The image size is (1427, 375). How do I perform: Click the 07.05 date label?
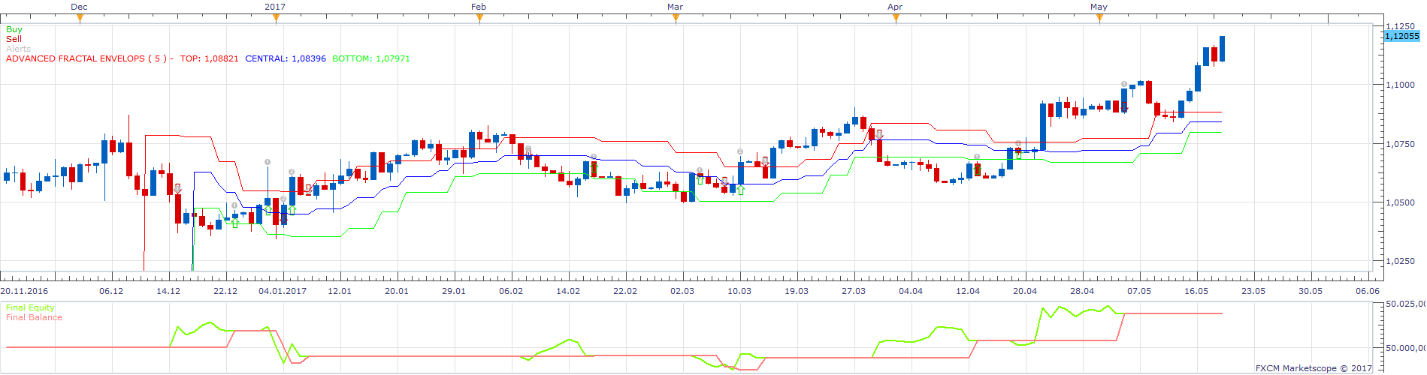pyautogui.click(x=1139, y=291)
